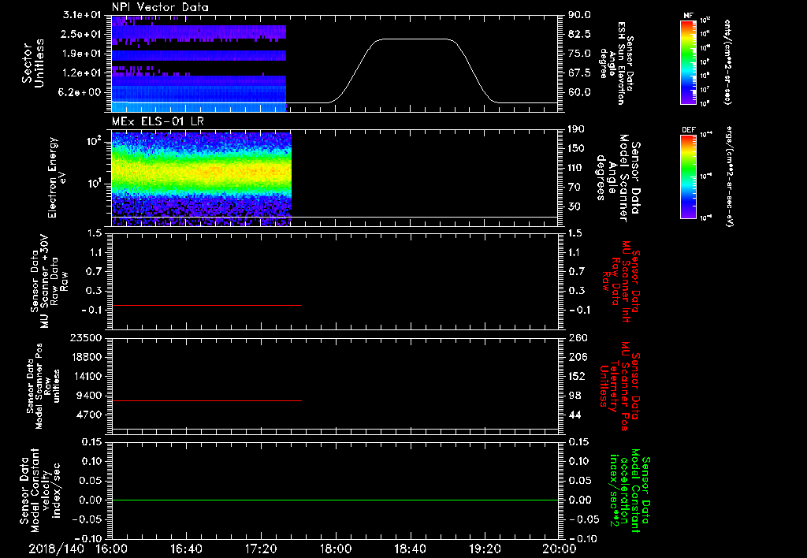This screenshot has height=558, width=807.
Task: Click the 67.5 elevation tick label
Action: tap(579, 73)
